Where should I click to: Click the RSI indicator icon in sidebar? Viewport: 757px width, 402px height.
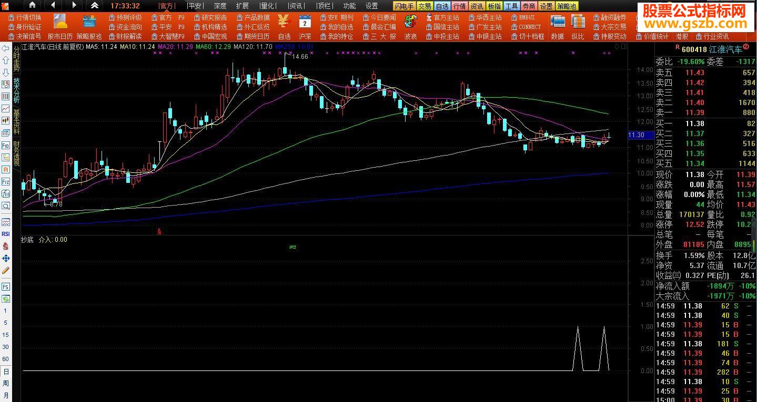(x=6, y=234)
